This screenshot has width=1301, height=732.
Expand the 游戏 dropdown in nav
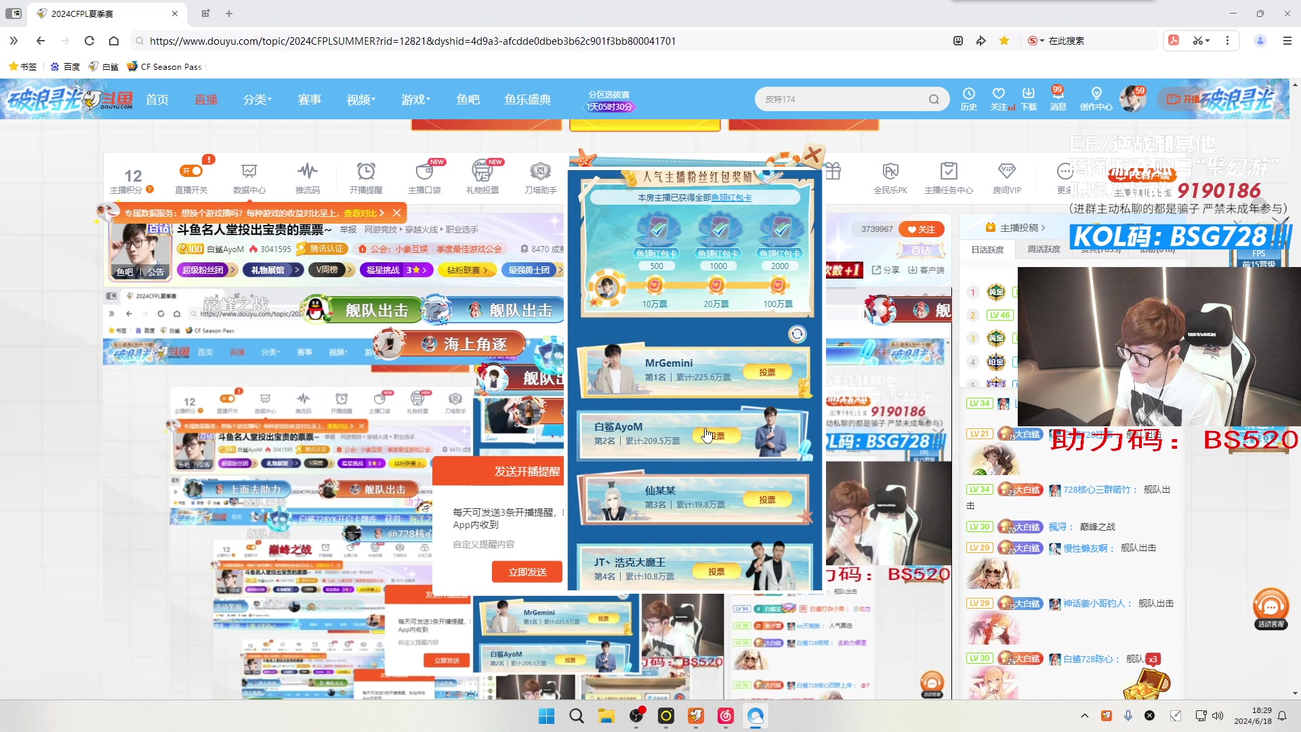pos(415,100)
